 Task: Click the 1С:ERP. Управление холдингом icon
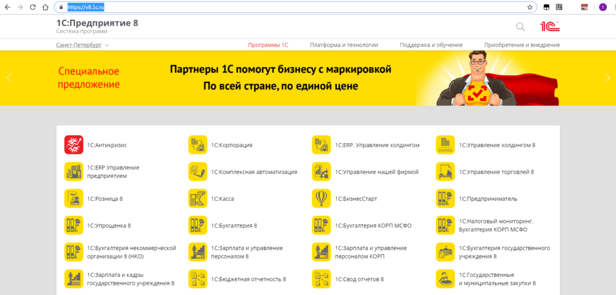click(322, 145)
